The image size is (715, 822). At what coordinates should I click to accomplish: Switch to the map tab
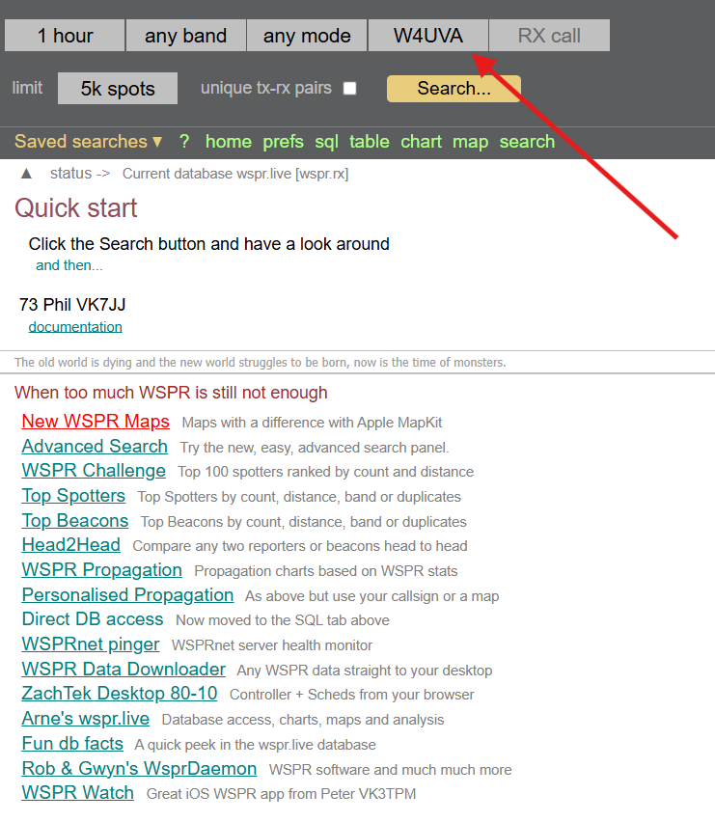470,142
